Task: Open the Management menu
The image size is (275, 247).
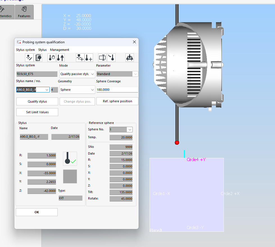Action: (x=60, y=50)
